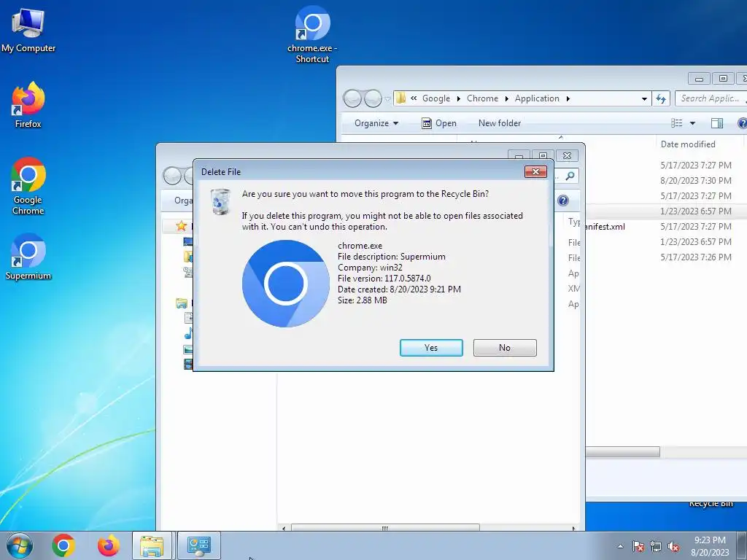747x560 pixels.
Task: Click Favorites star in navigation pane
Action: tap(181, 226)
